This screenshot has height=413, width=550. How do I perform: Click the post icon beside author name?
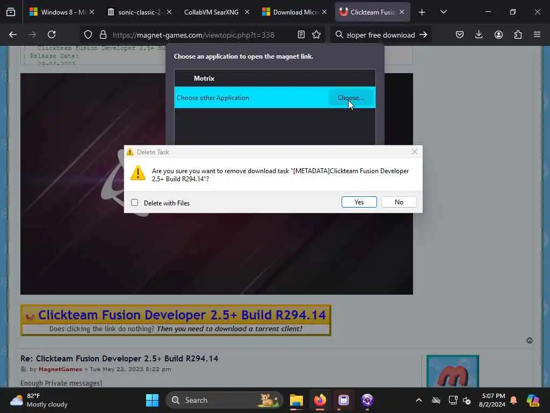pos(24,369)
